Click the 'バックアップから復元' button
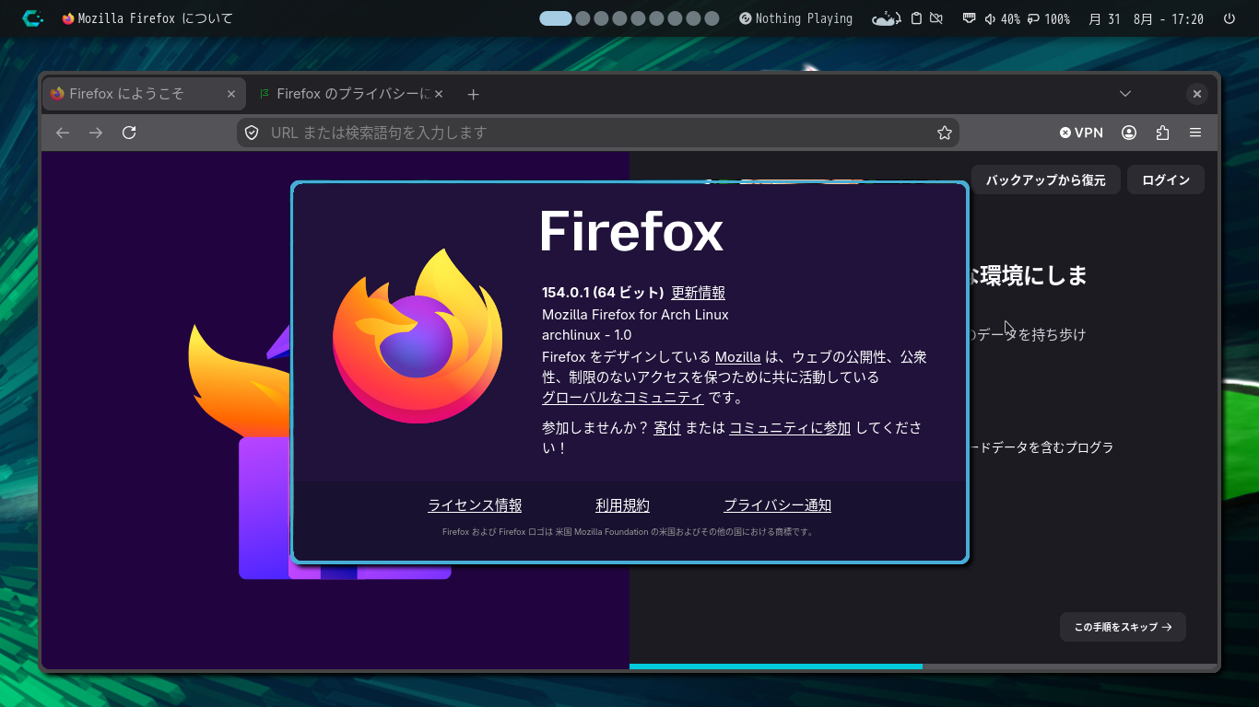The width and height of the screenshot is (1259, 707). click(1045, 180)
